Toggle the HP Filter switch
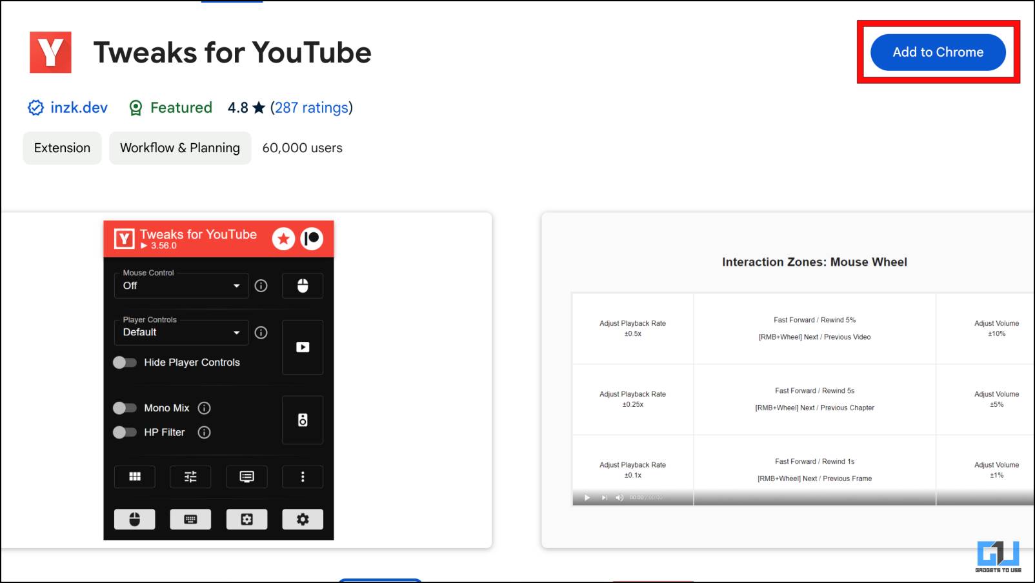Screen dimensions: 1035x583 (x=125, y=432)
